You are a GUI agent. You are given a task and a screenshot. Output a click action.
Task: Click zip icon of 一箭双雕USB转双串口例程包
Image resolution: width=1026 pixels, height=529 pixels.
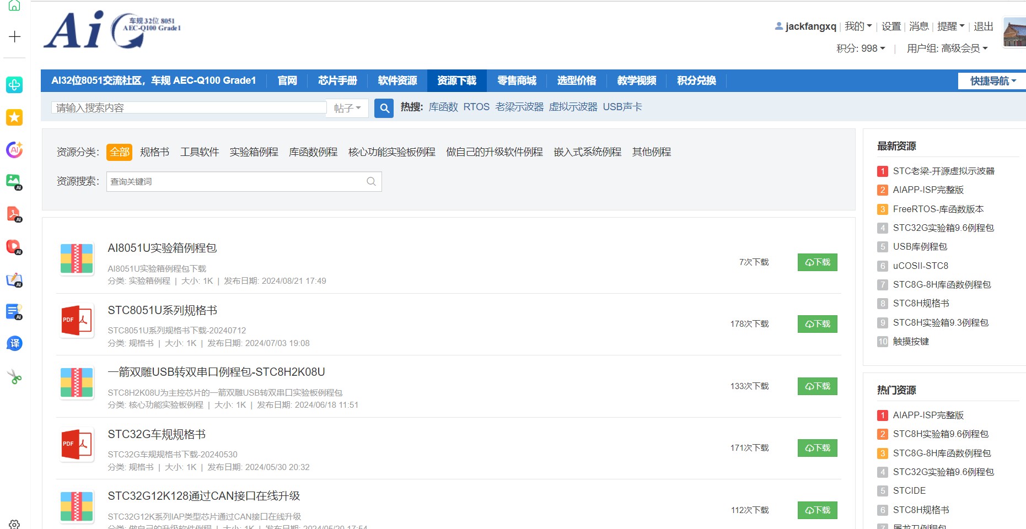click(x=77, y=382)
